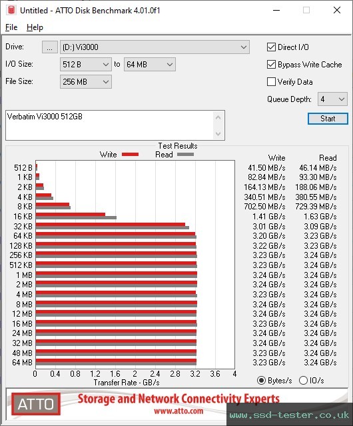Click the ATTO app icon in title bar
The width and height of the screenshot is (353, 426).
tap(11, 10)
